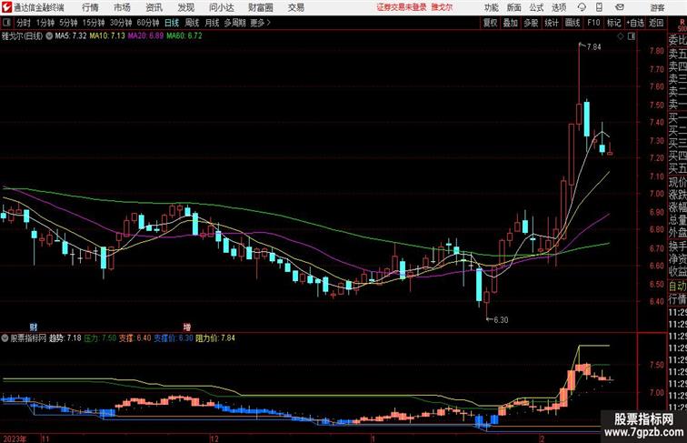Open the customer service headset icon
Image resolution: width=687 pixels, height=443 pixels.
pos(582,7)
